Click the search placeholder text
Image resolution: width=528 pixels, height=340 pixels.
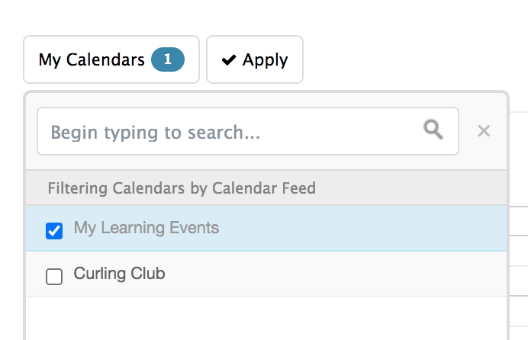coord(156,133)
